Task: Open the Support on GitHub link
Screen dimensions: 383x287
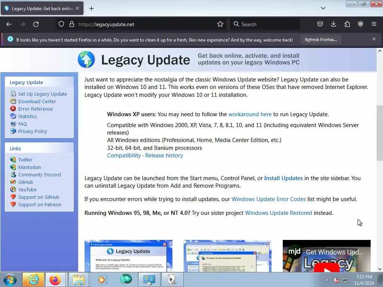Action: (39, 197)
